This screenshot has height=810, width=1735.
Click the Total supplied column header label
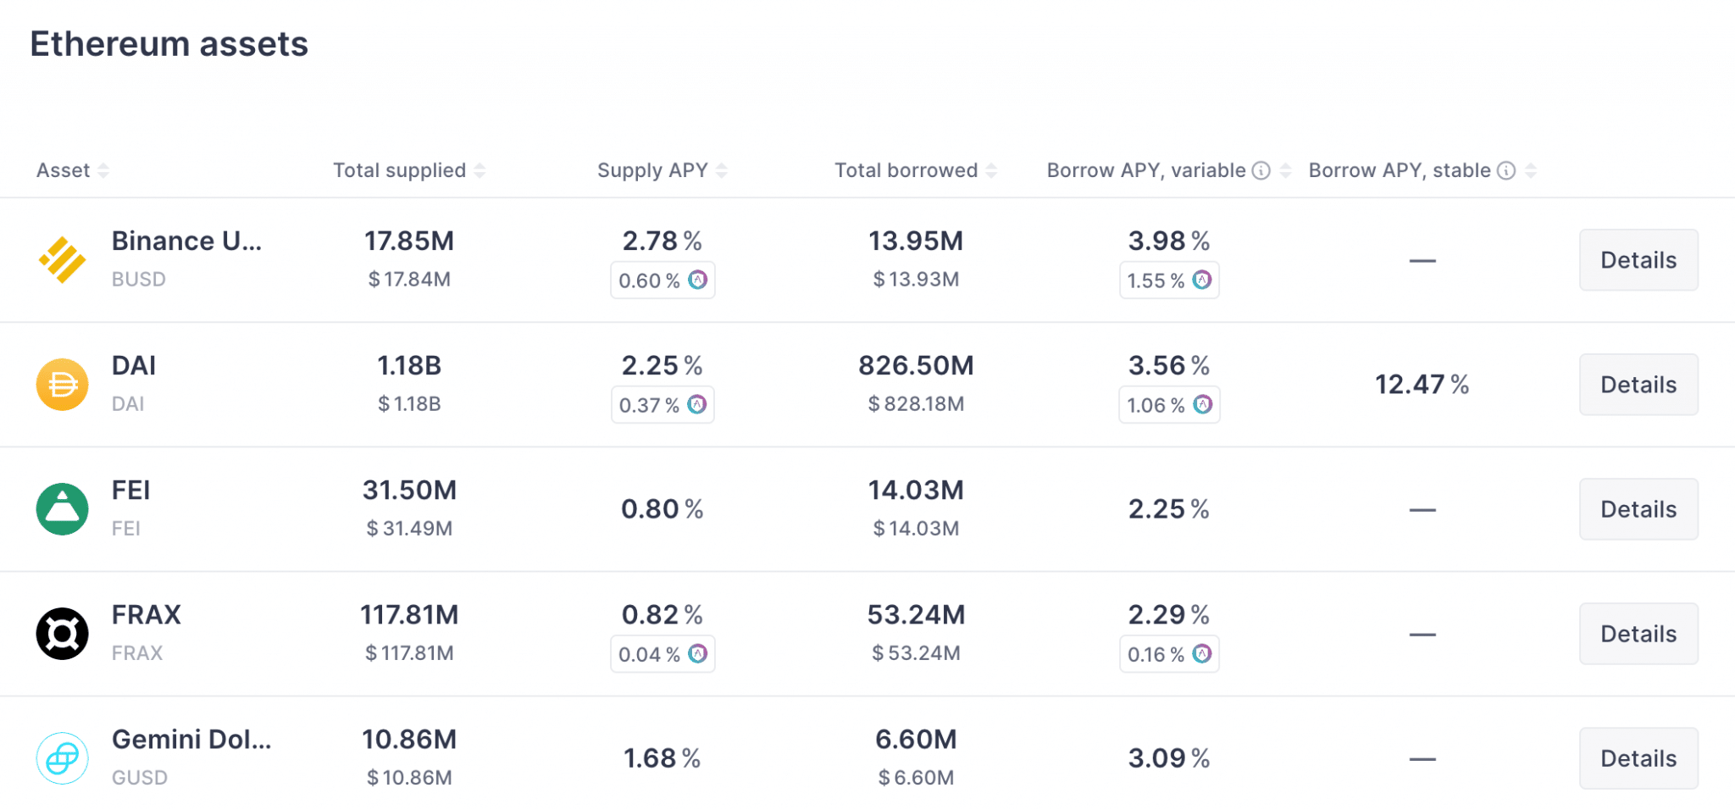tap(400, 171)
